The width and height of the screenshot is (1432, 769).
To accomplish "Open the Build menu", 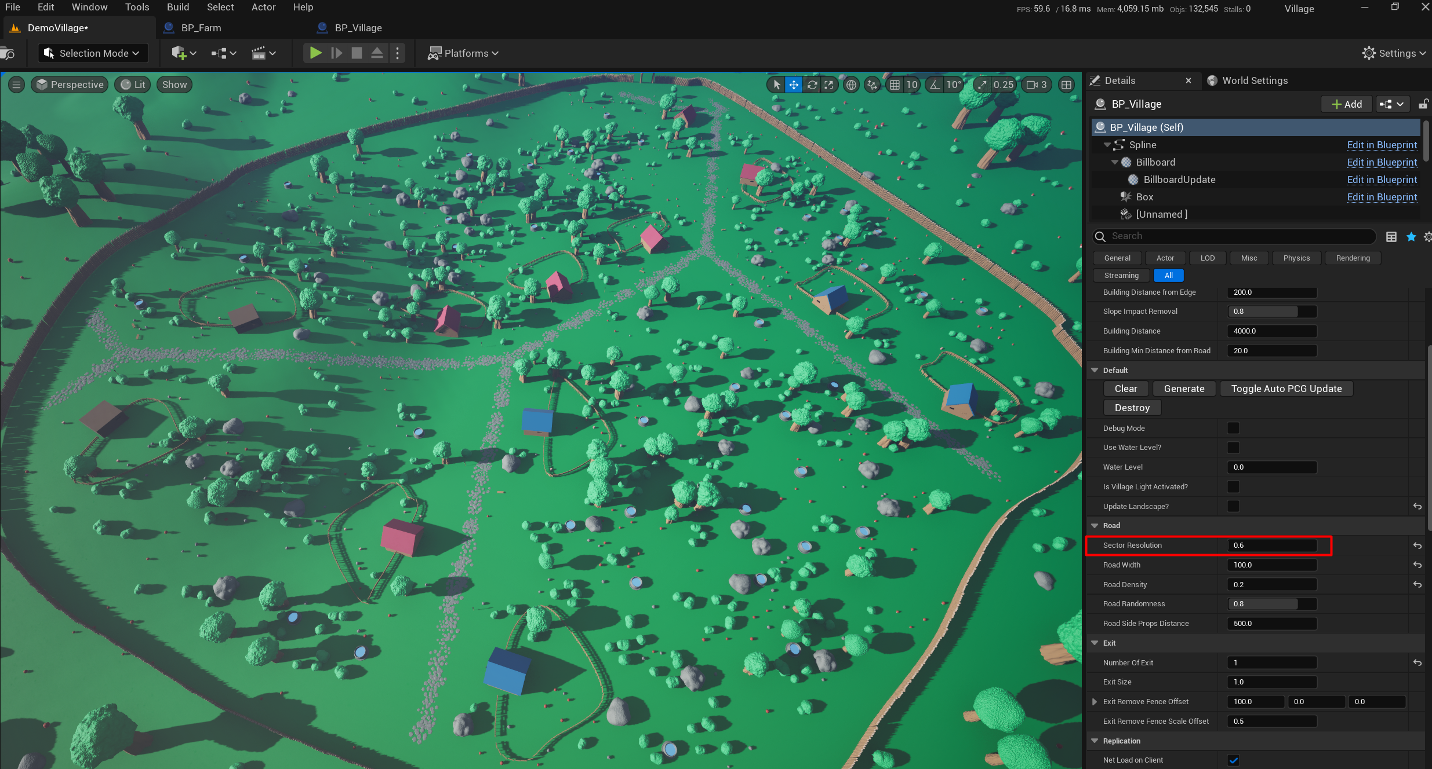I will click(x=177, y=7).
